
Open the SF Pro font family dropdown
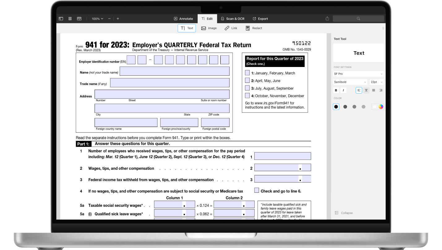pyautogui.click(x=358, y=74)
